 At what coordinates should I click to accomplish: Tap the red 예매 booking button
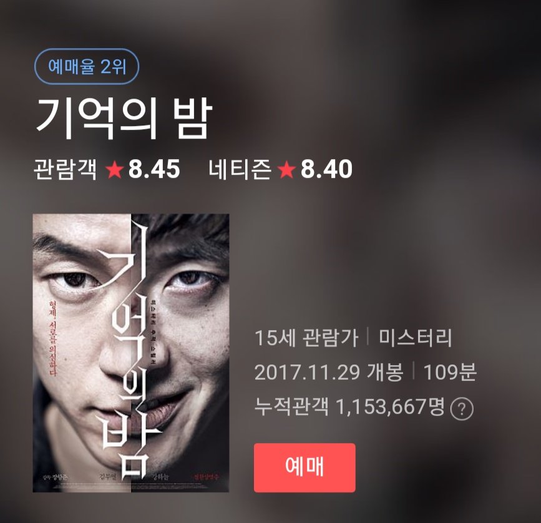305,467
